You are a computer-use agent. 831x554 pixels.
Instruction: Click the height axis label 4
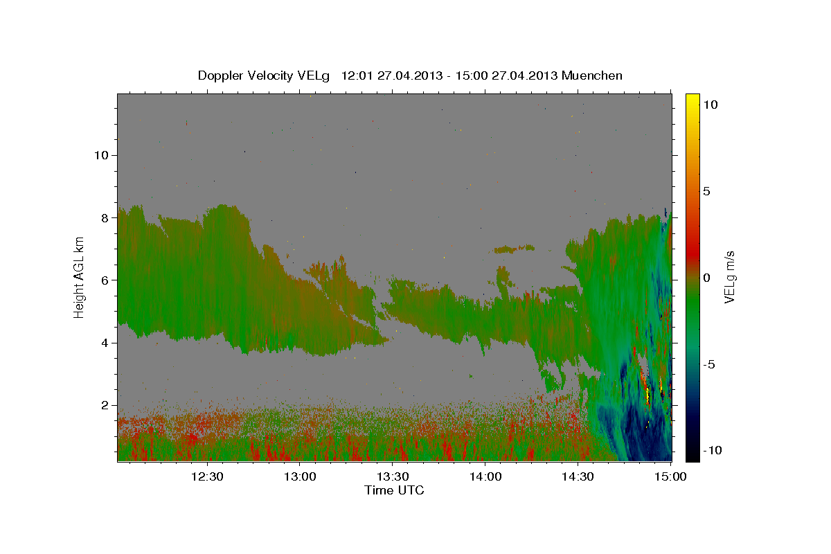[x=103, y=343]
